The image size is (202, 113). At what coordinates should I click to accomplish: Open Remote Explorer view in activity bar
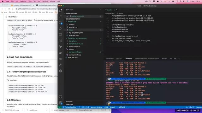click(x=61, y=35)
